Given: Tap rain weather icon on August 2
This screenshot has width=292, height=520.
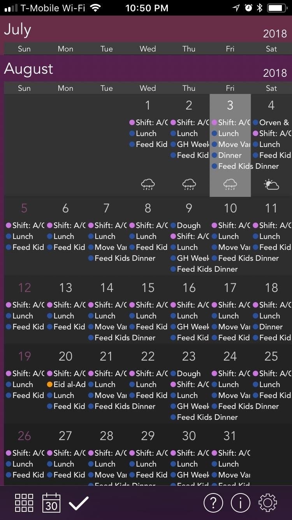Looking at the screenshot, I should coord(189,184).
